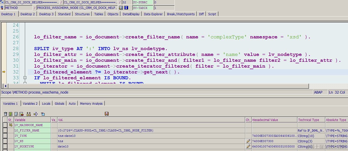The height and width of the screenshot is (151, 348).
Task: Click the LO_FILTER_NAME variable name cell
Action: 32,130
